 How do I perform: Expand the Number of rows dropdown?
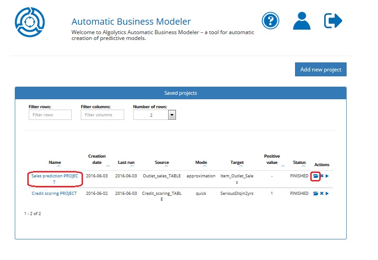point(172,115)
